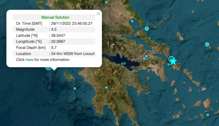Screen dimensions: 219x126
Task: Click the right green marker in Corinth gulf
Action: [x=124, y=63]
